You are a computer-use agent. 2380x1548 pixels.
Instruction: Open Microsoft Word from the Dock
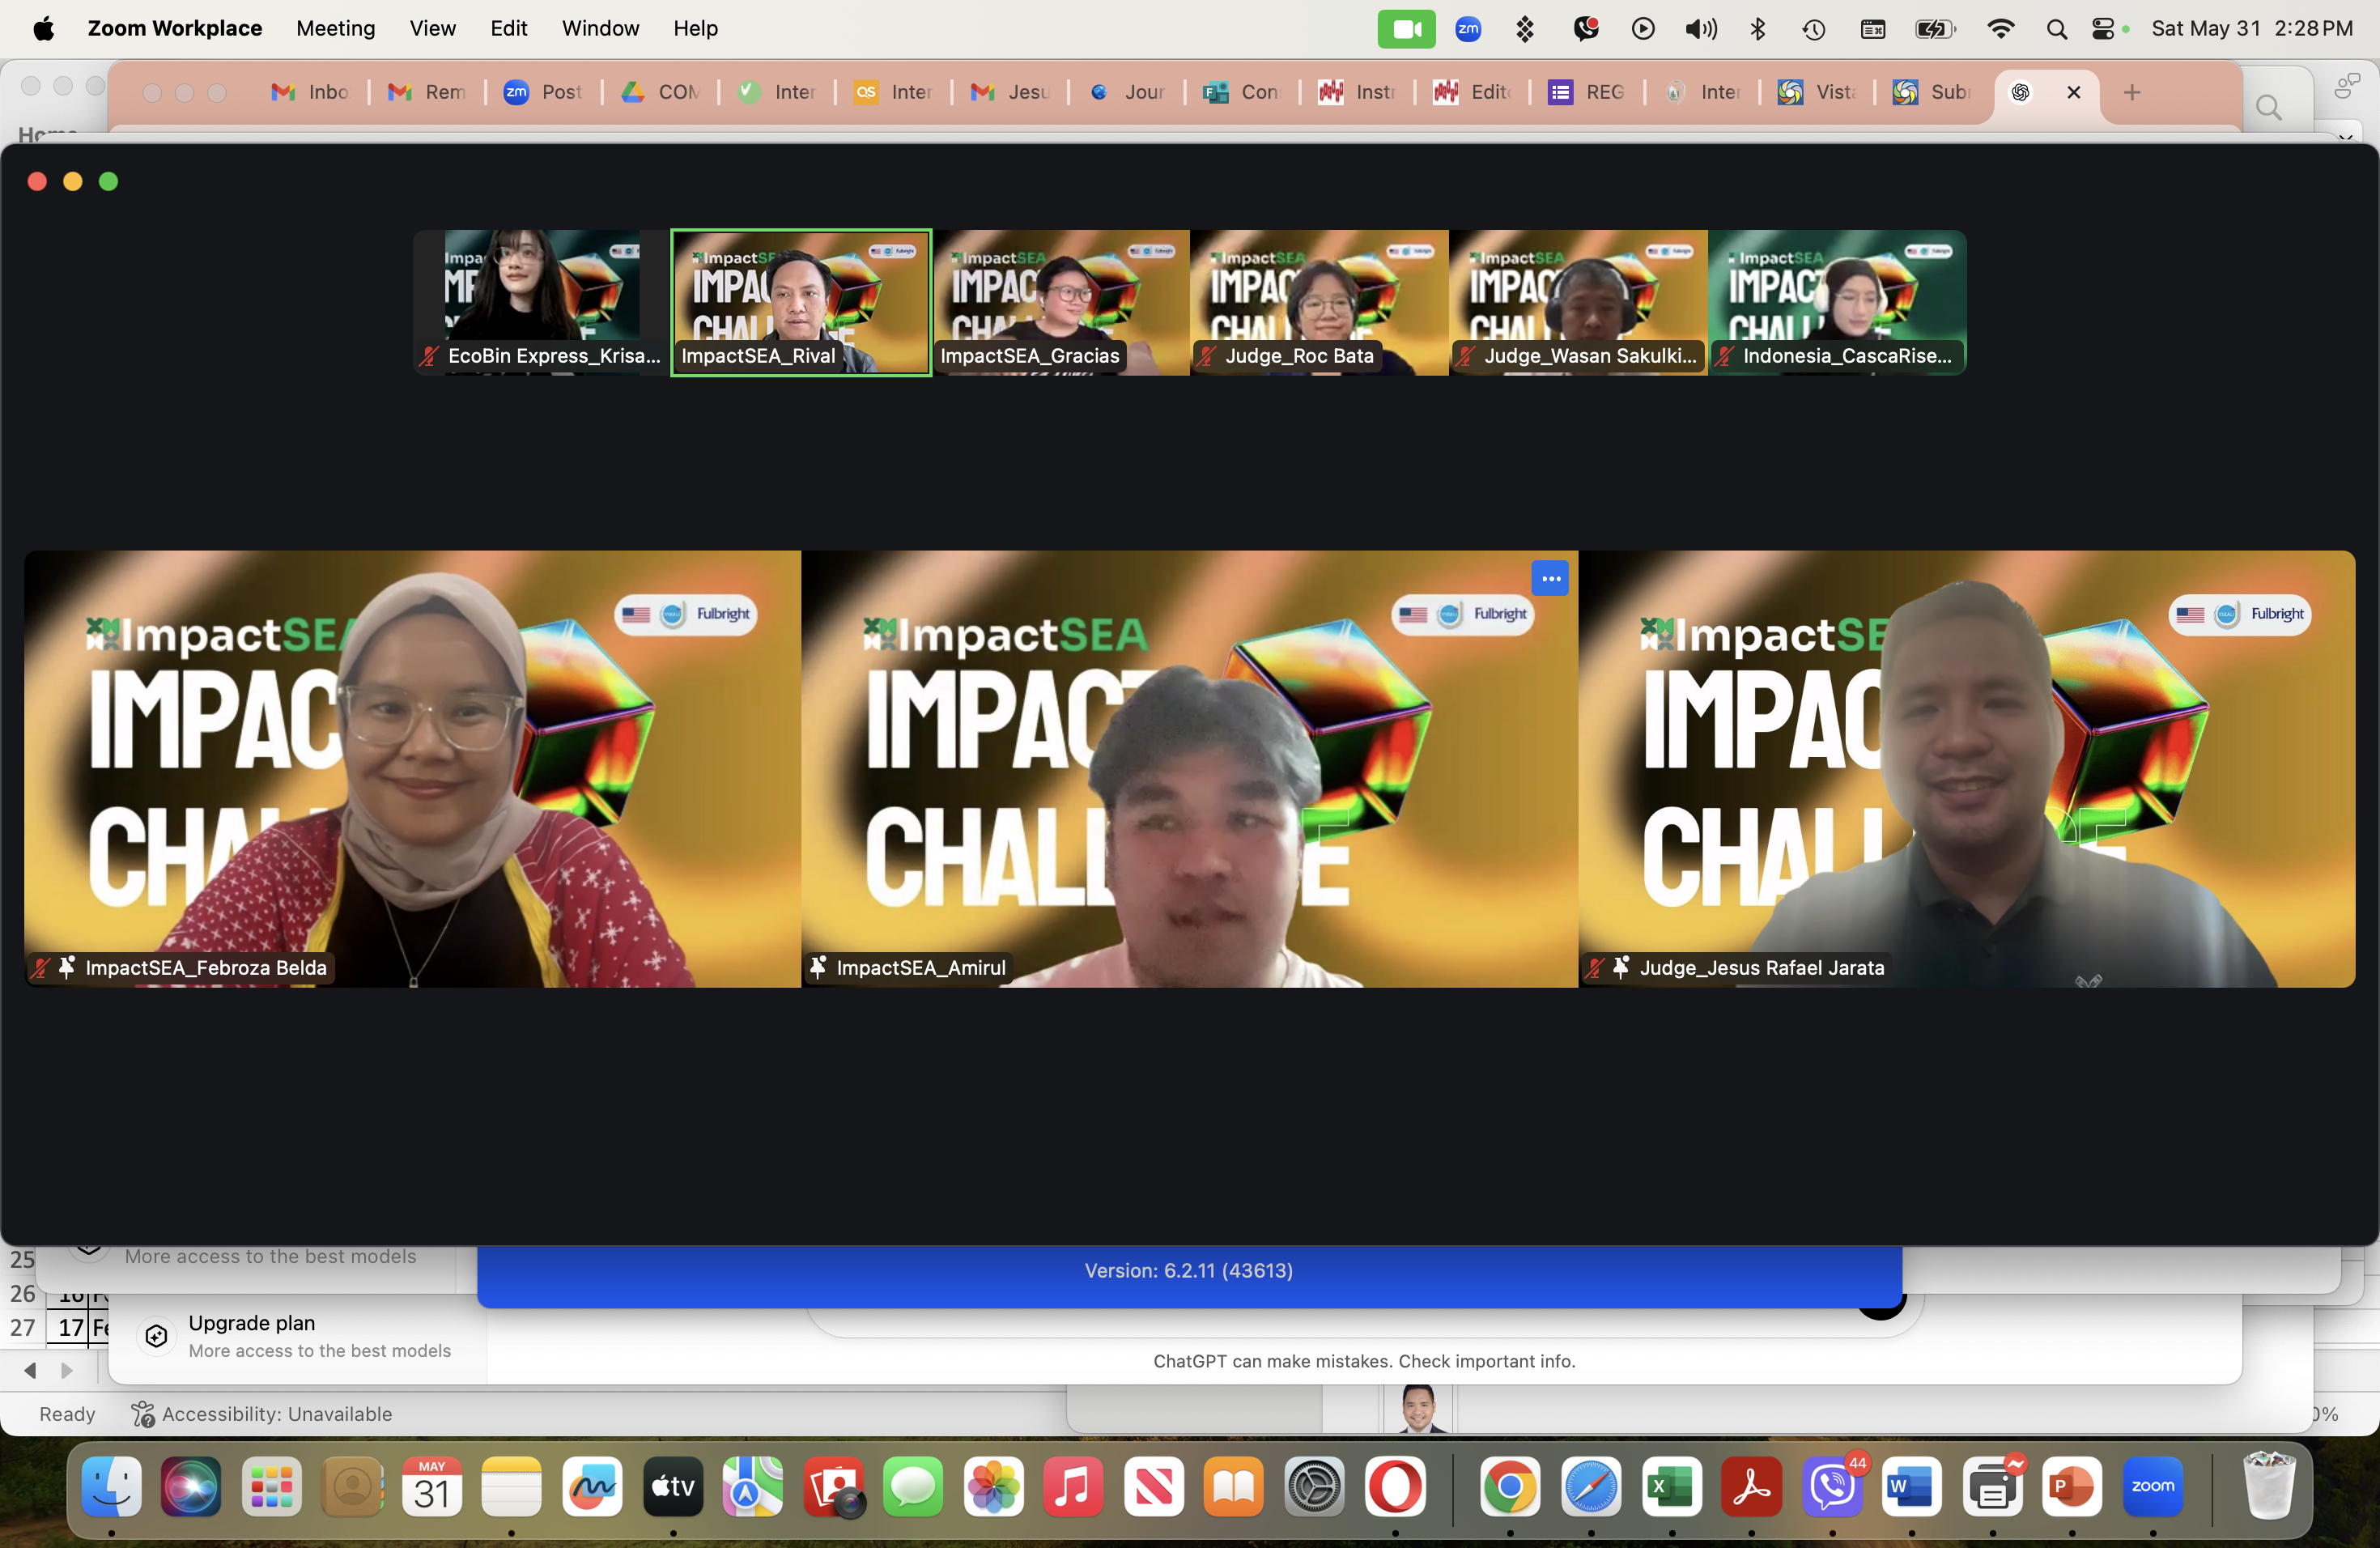pos(1911,1487)
